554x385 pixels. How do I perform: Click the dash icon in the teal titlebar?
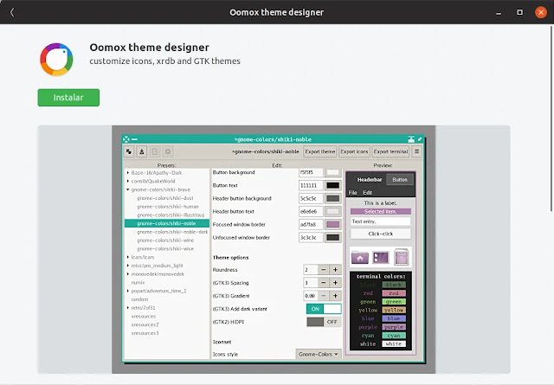click(x=134, y=139)
